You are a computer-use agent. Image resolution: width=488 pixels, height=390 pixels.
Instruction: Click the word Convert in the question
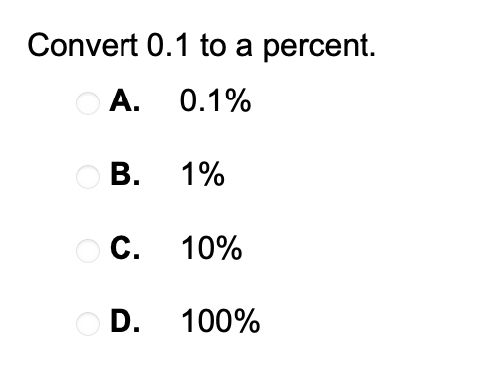(x=83, y=45)
